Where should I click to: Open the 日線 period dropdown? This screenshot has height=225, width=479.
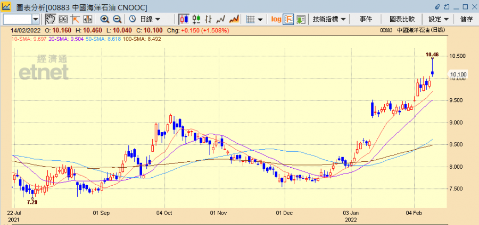click(x=146, y=20)
